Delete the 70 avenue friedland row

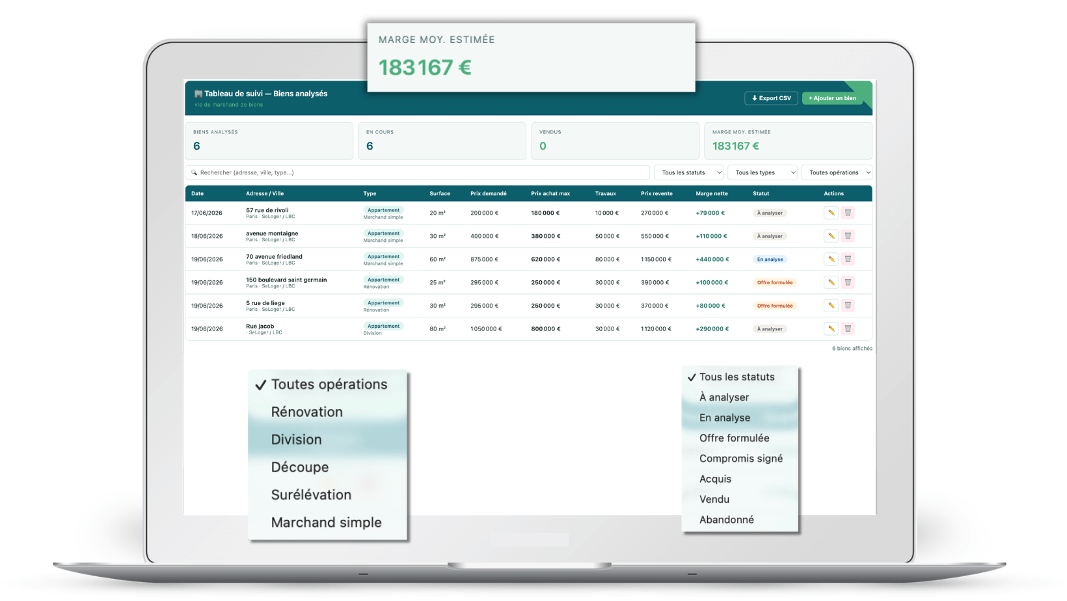[848, 259]
